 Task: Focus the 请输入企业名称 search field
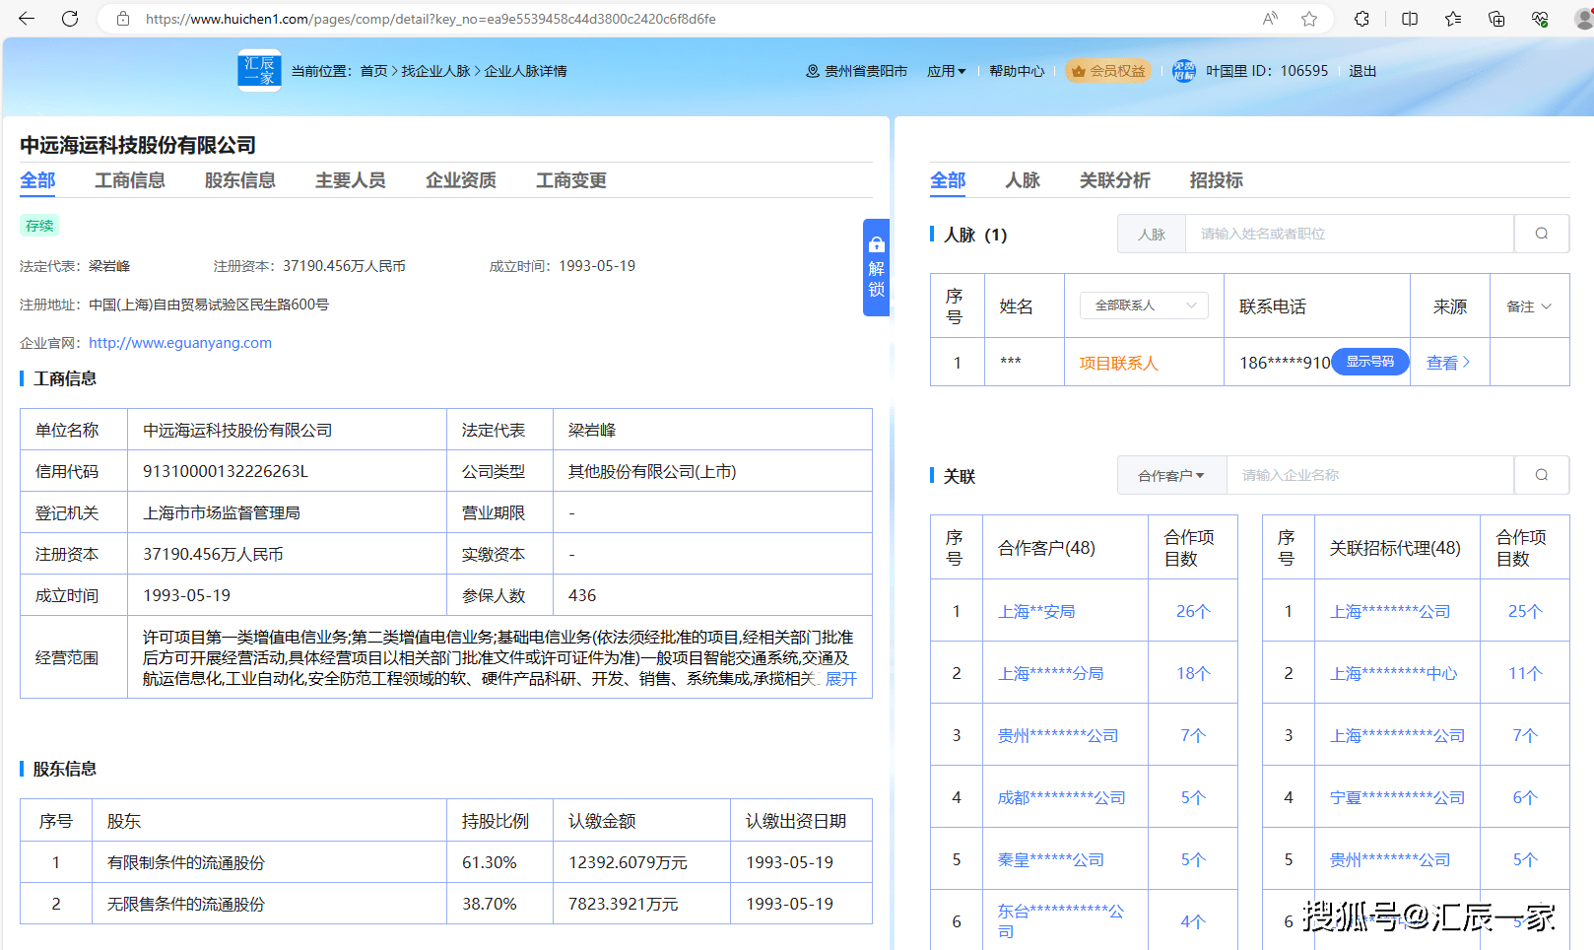point(1369,475)
